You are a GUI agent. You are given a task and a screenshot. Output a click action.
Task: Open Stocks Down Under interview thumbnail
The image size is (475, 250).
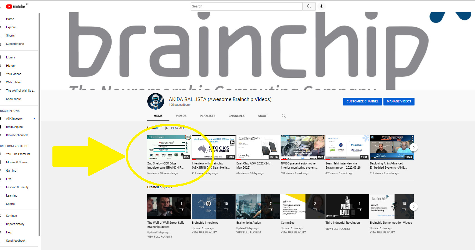click(x=214, y=147)
